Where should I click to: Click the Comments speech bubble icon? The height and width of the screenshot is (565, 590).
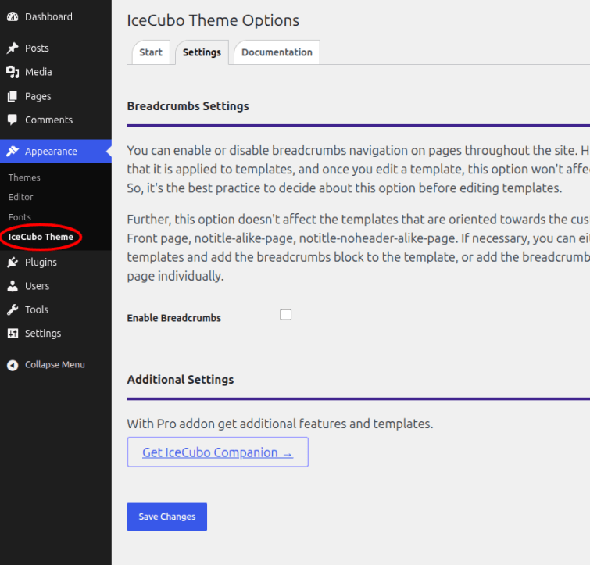(13, 120)
